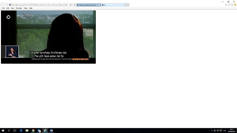Open the Tools menu

tap(26, 8)
